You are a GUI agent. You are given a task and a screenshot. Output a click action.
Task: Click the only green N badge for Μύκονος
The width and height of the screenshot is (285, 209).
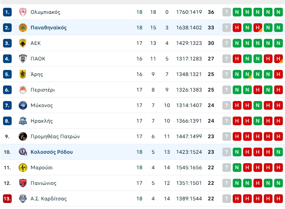(x=258, y=105)
